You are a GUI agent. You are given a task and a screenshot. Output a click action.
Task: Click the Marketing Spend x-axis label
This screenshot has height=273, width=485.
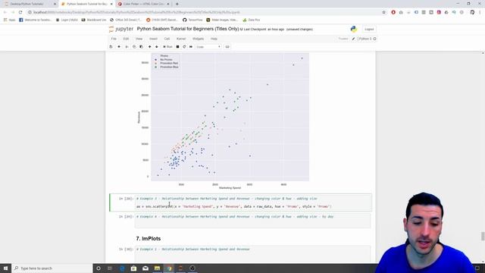click(x=230, y=188)
